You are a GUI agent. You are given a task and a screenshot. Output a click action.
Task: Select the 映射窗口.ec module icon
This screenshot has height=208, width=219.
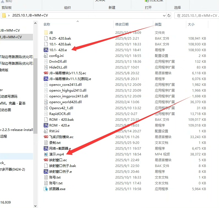coord(46,160)
